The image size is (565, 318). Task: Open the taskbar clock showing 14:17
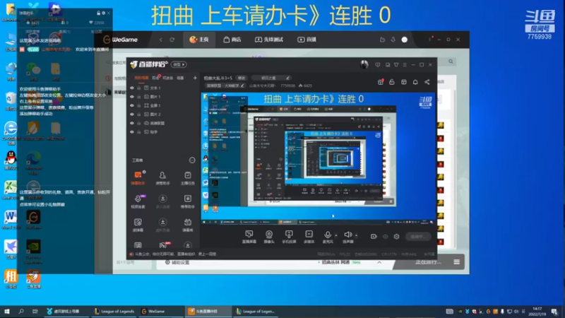click(537, 311)
